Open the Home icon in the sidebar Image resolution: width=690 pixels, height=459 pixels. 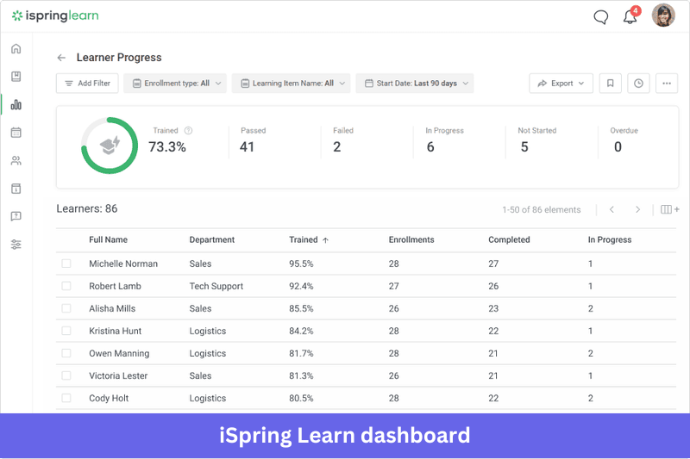[x=16, y=48]
